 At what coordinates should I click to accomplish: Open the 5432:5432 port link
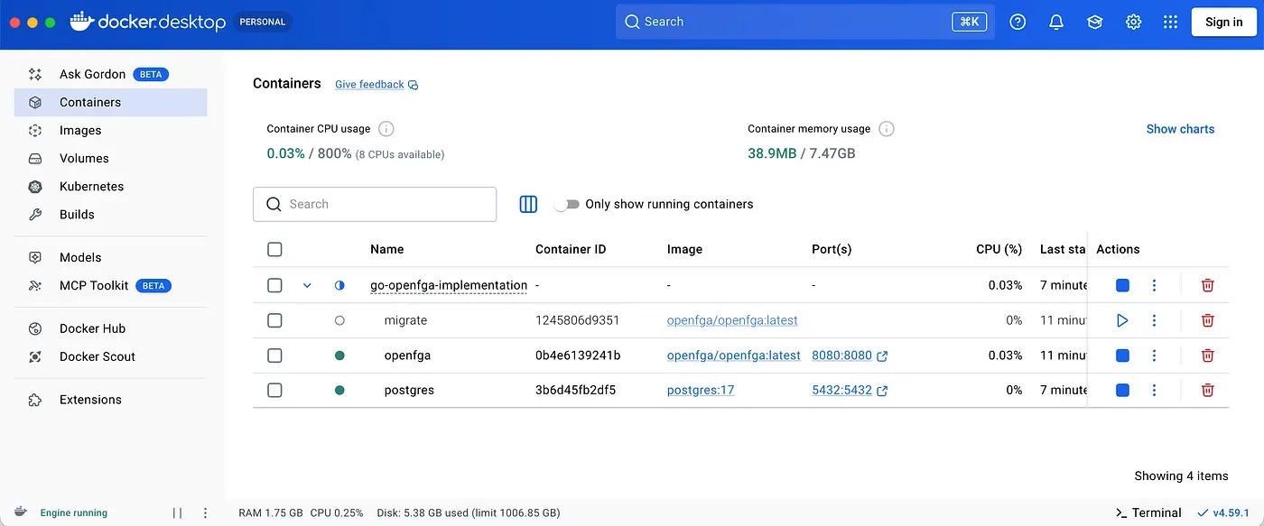841,390
